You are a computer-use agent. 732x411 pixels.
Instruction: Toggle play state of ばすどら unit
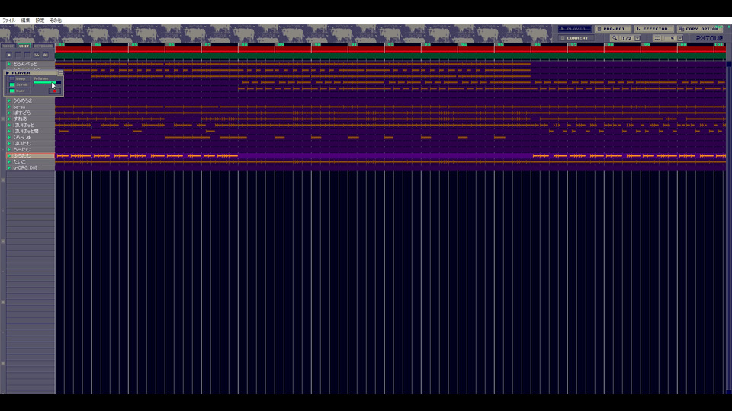9,113
